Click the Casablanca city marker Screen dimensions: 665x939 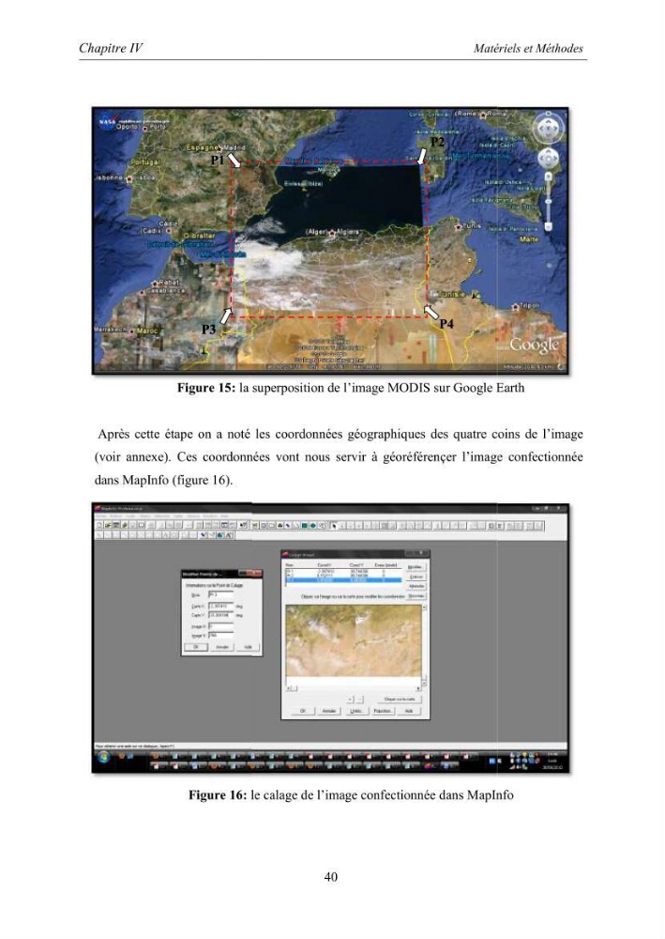143,292
